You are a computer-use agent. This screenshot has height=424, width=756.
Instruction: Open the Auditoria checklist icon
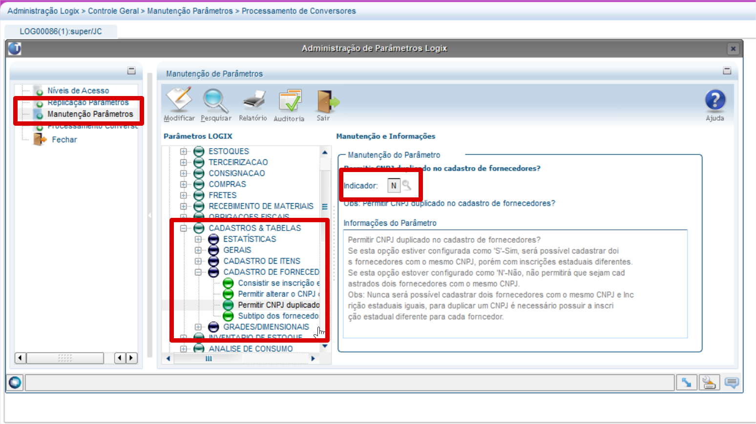[290, 101]
